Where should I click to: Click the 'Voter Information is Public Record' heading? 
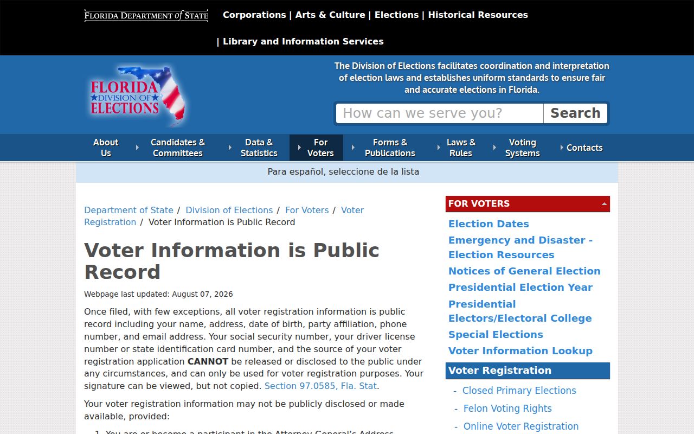point(232,261)
